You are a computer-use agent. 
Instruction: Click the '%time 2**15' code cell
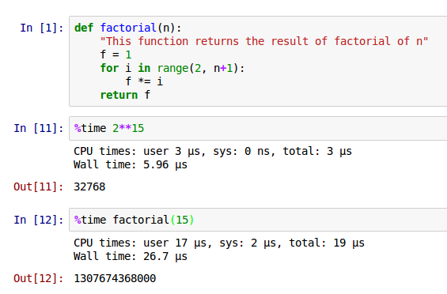click(x=258, y=129)
